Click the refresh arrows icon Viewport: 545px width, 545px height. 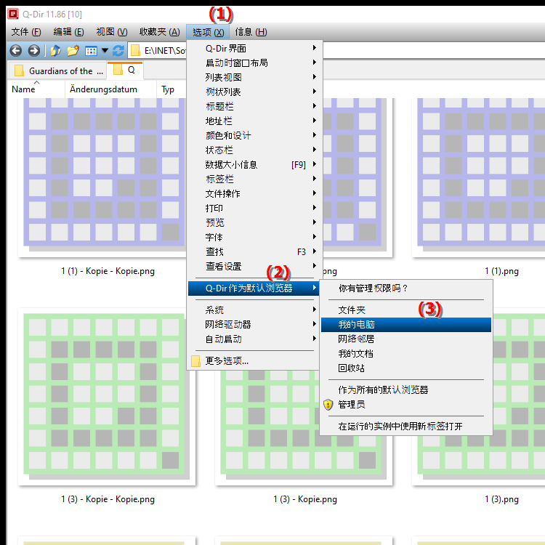point(118,51)
